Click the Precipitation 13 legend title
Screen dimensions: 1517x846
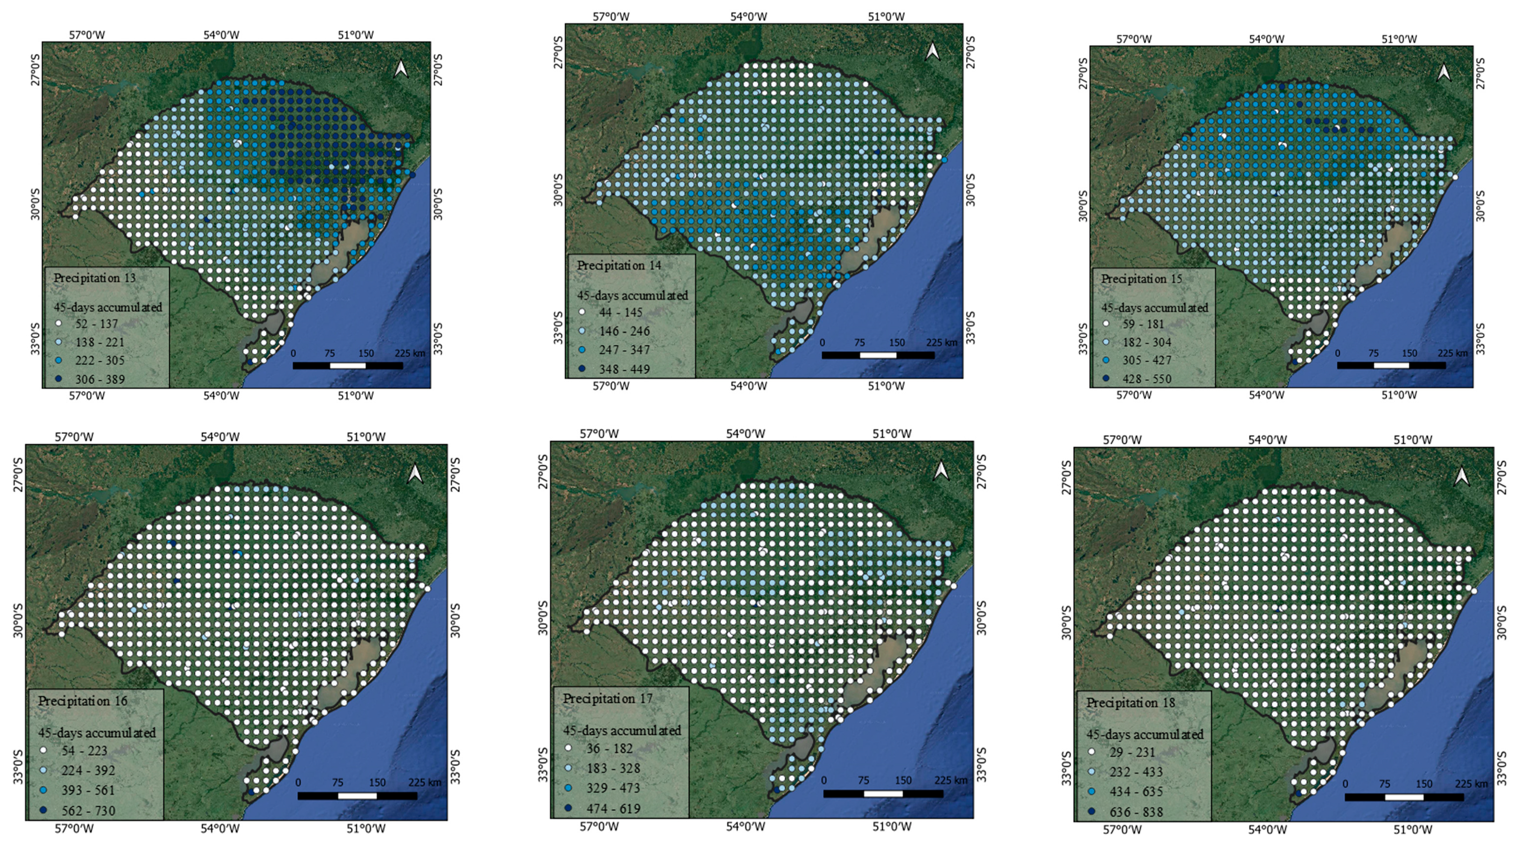pos(94,278)
